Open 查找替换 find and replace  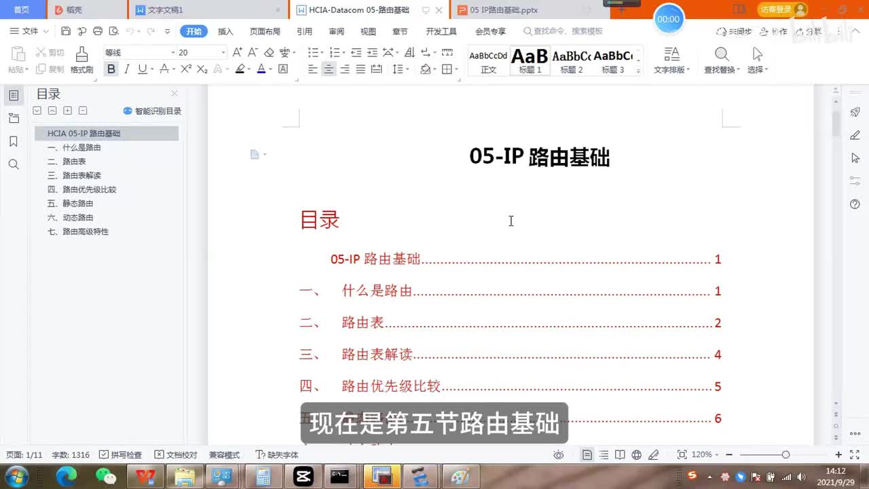722,60
